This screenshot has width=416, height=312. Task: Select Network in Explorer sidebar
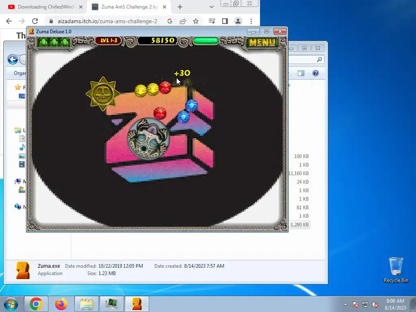pyautogui.click(x=18, y=207)
